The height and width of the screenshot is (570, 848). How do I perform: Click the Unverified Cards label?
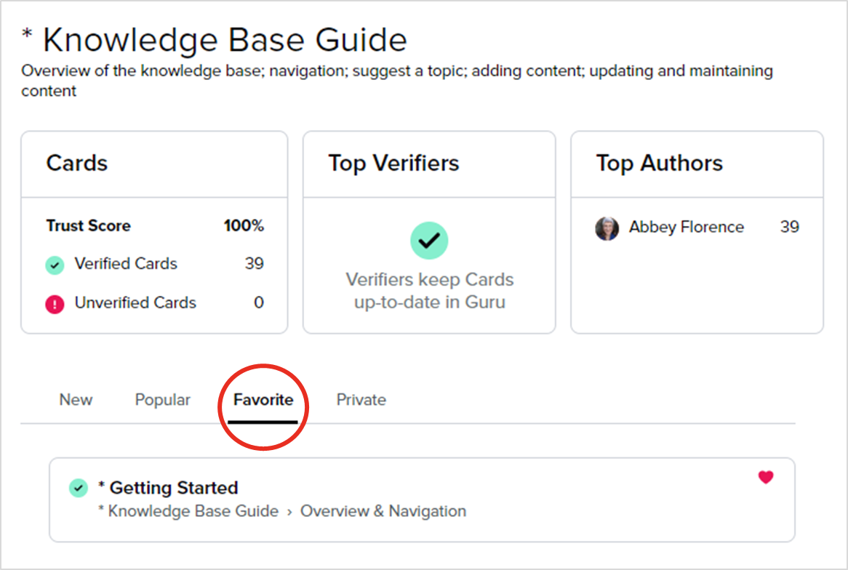(x=135, y=303)
